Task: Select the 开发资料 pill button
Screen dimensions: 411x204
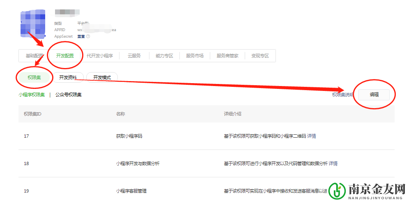Action: coord(68,77)
